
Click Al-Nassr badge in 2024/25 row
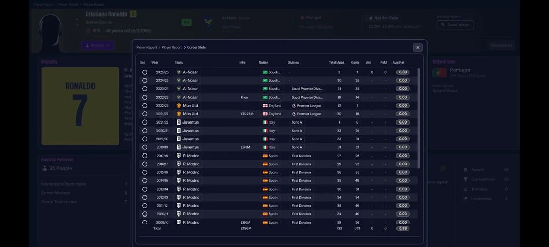(x=179, y=80)
